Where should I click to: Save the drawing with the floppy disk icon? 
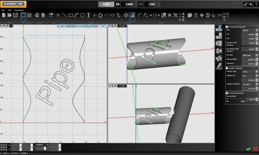click(16, 15)
